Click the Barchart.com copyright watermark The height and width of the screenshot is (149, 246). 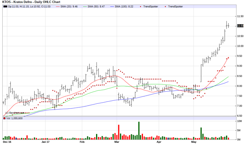pos(15,113)
